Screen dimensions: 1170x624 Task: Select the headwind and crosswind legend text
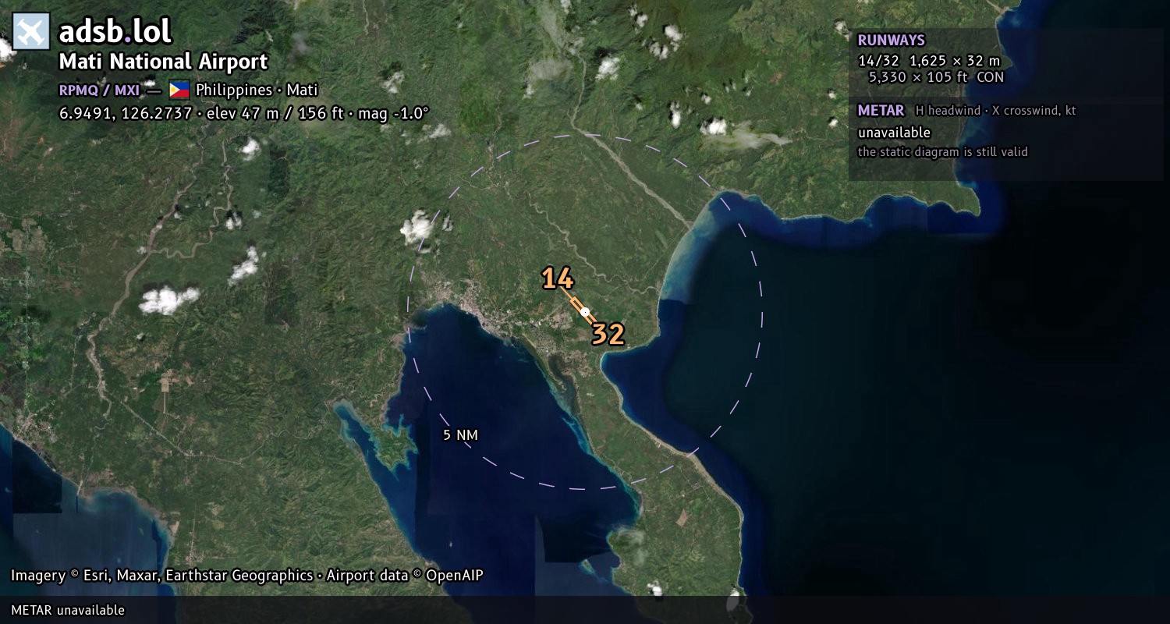click(995, 111)
